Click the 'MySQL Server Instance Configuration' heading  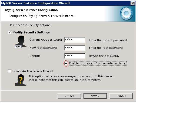(x=31, y=10)
